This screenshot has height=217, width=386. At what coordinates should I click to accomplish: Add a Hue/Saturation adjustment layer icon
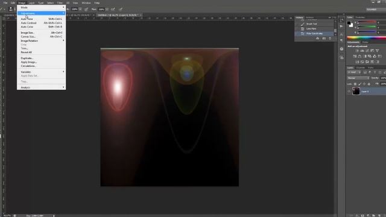point(355,56)
